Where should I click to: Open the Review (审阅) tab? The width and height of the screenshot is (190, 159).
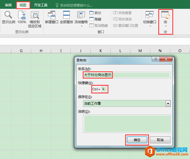[x=8, y=5]
